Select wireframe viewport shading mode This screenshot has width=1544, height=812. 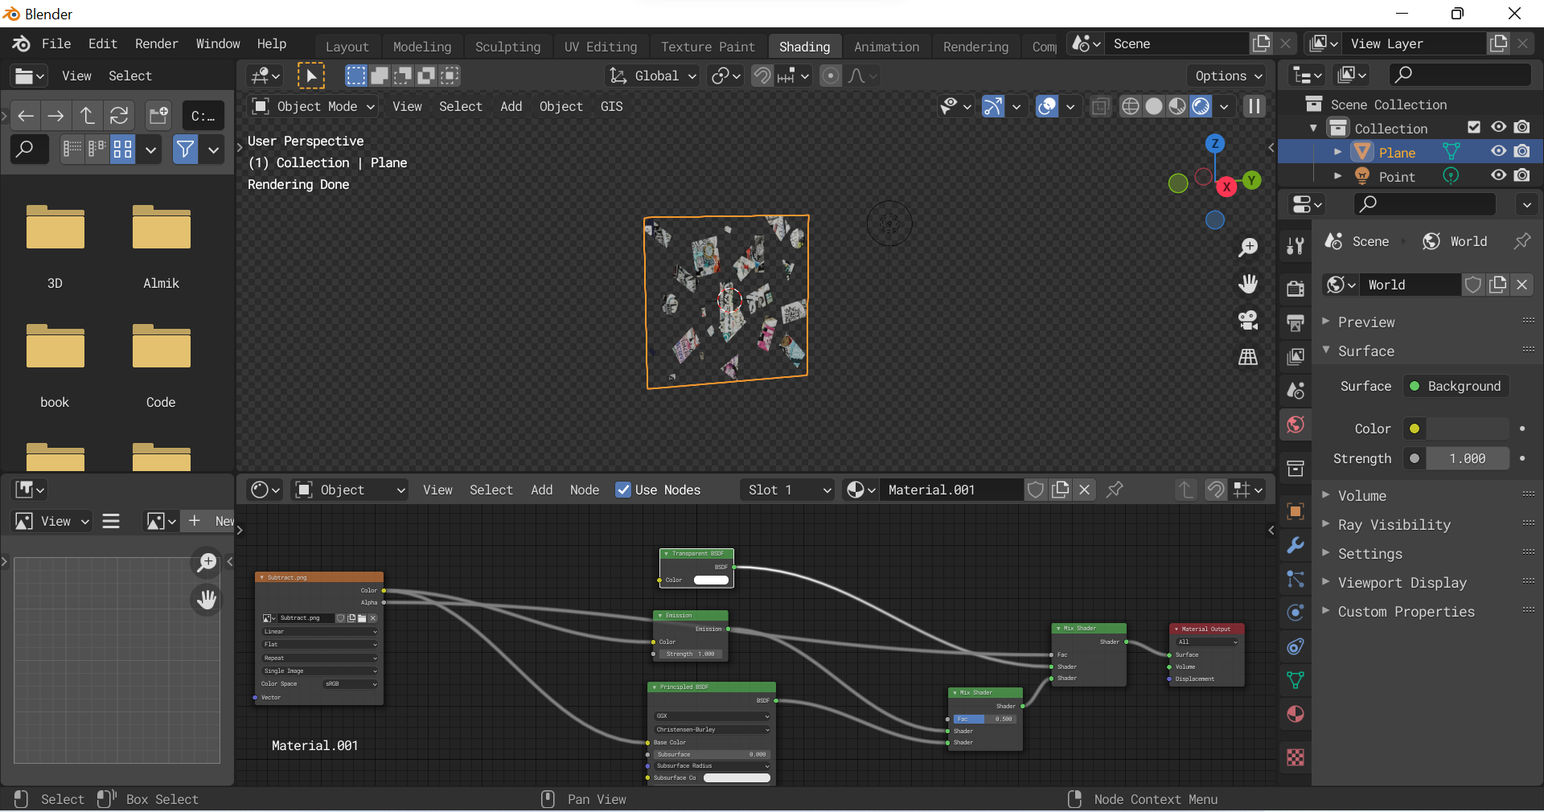pos(1130,106)
